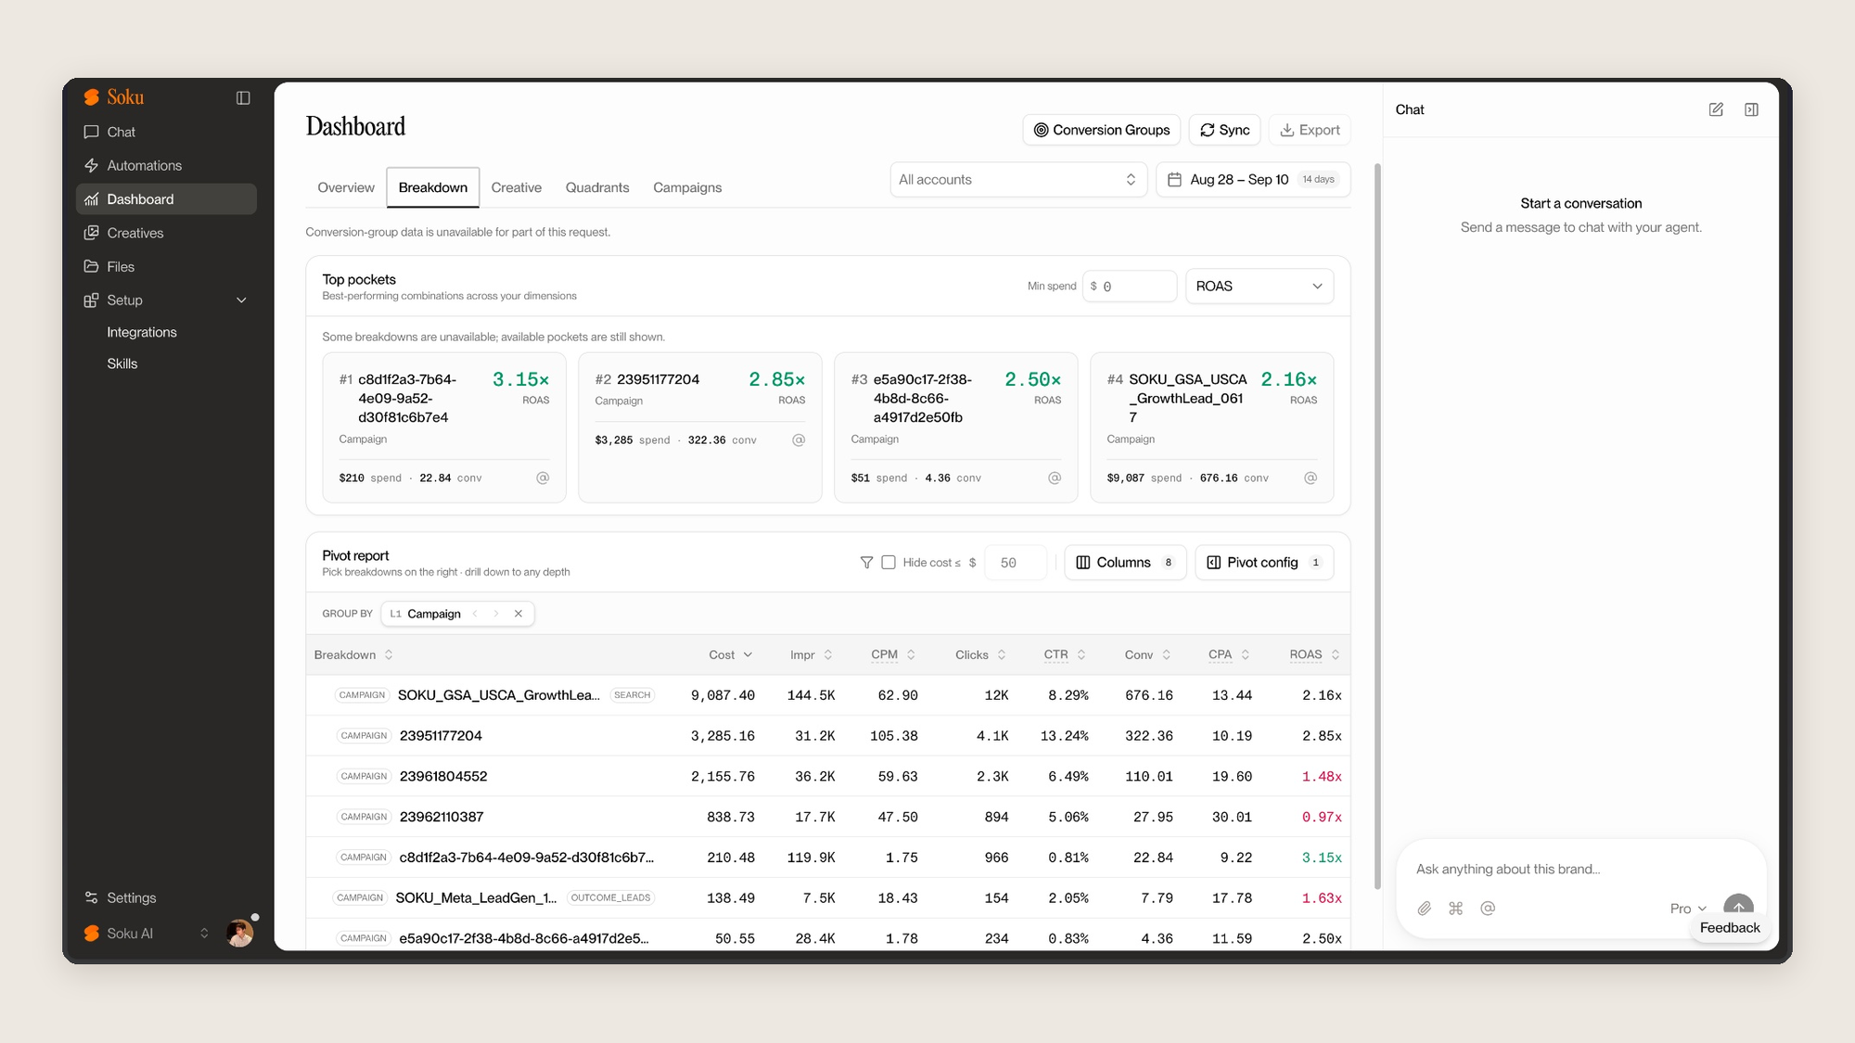Screen dimensions: 1855x1043
Task: Open Chat in the sidebar
Action: click(166, 132)
